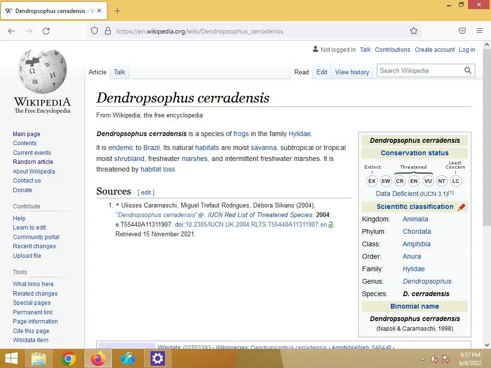Select the NT status circle
Image resolution: width=491 pixels, height=368 pixels.
[x=442, y=181]
